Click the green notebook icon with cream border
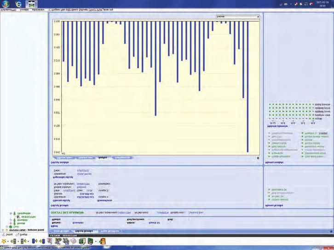Viewport: 334px width, 250px height. click(x=82, y=241)
